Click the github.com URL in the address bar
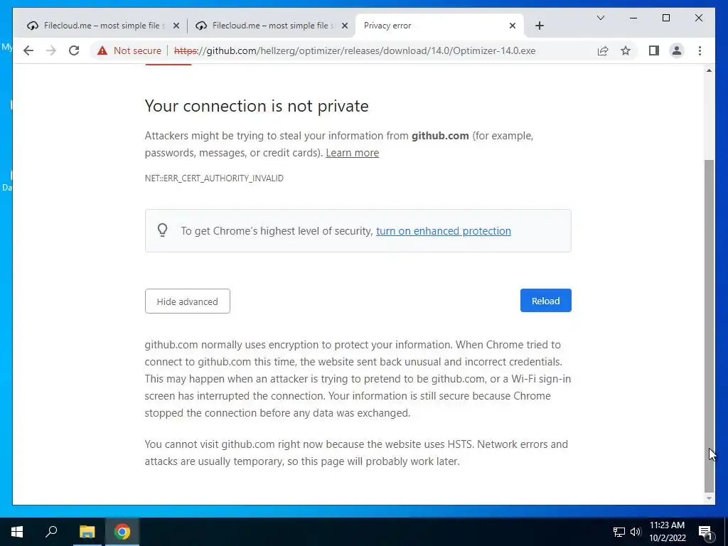This screenshot has width=728, height=546. coord(355,50)
